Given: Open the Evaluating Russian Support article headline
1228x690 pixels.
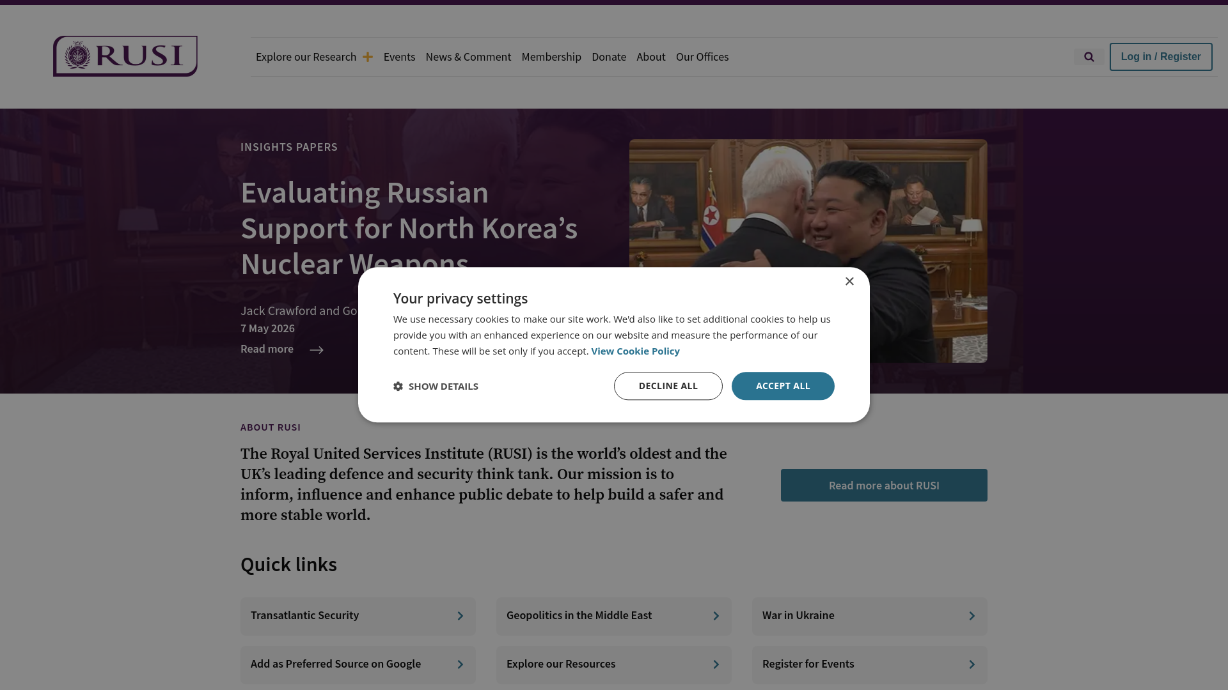Looking at the screenshot, I should (x=409, y=228).
